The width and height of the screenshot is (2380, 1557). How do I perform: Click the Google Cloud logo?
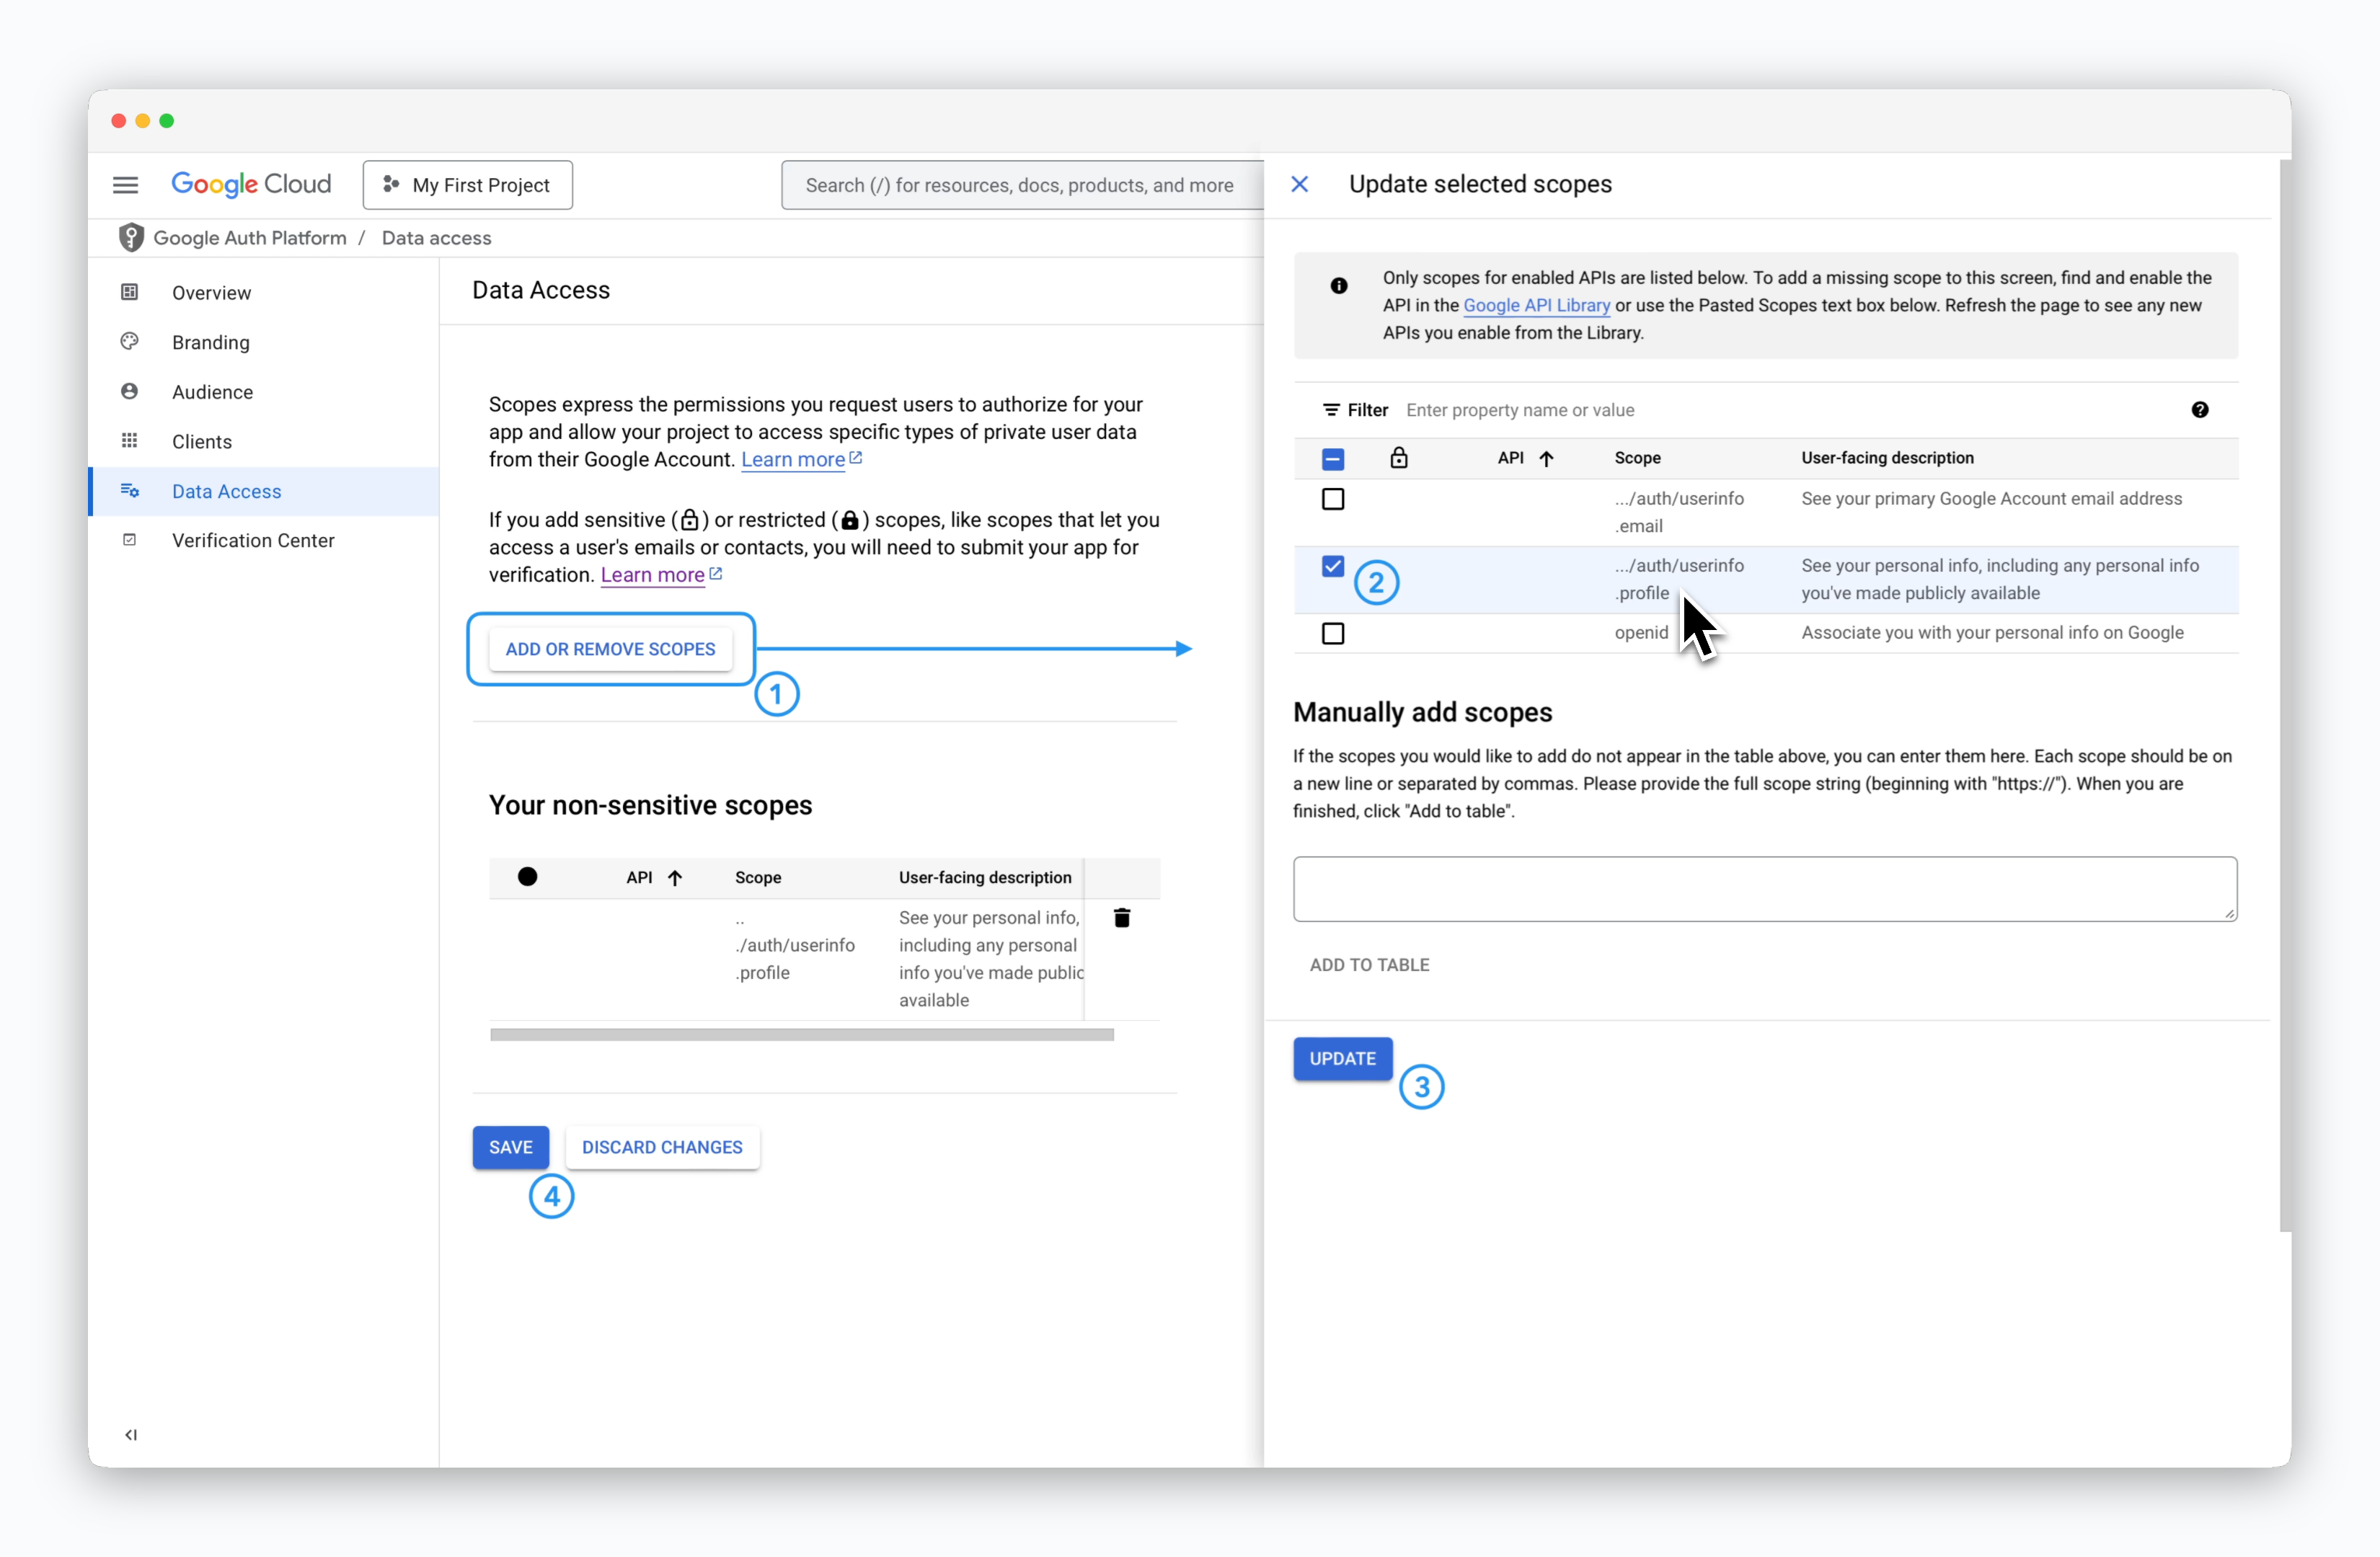click(x=251, y=185)
